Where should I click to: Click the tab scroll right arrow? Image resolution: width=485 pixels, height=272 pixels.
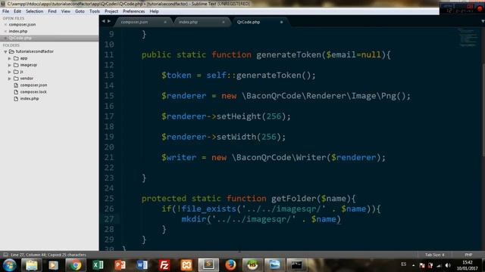(x=109, y=21)
